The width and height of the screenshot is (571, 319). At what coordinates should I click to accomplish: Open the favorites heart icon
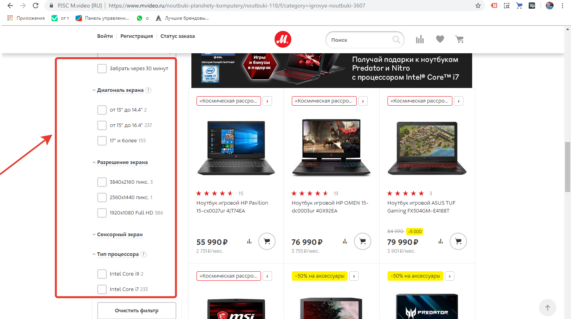(440, 39)
